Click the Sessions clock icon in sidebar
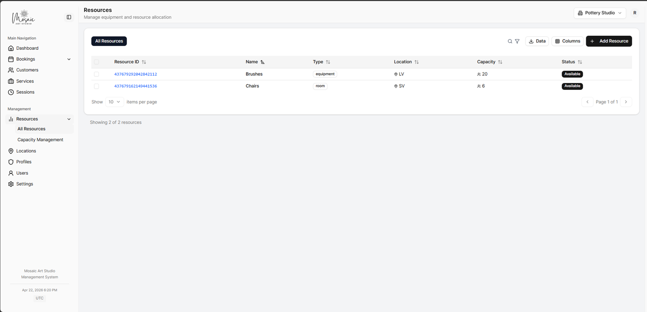 tap(11, 92)
